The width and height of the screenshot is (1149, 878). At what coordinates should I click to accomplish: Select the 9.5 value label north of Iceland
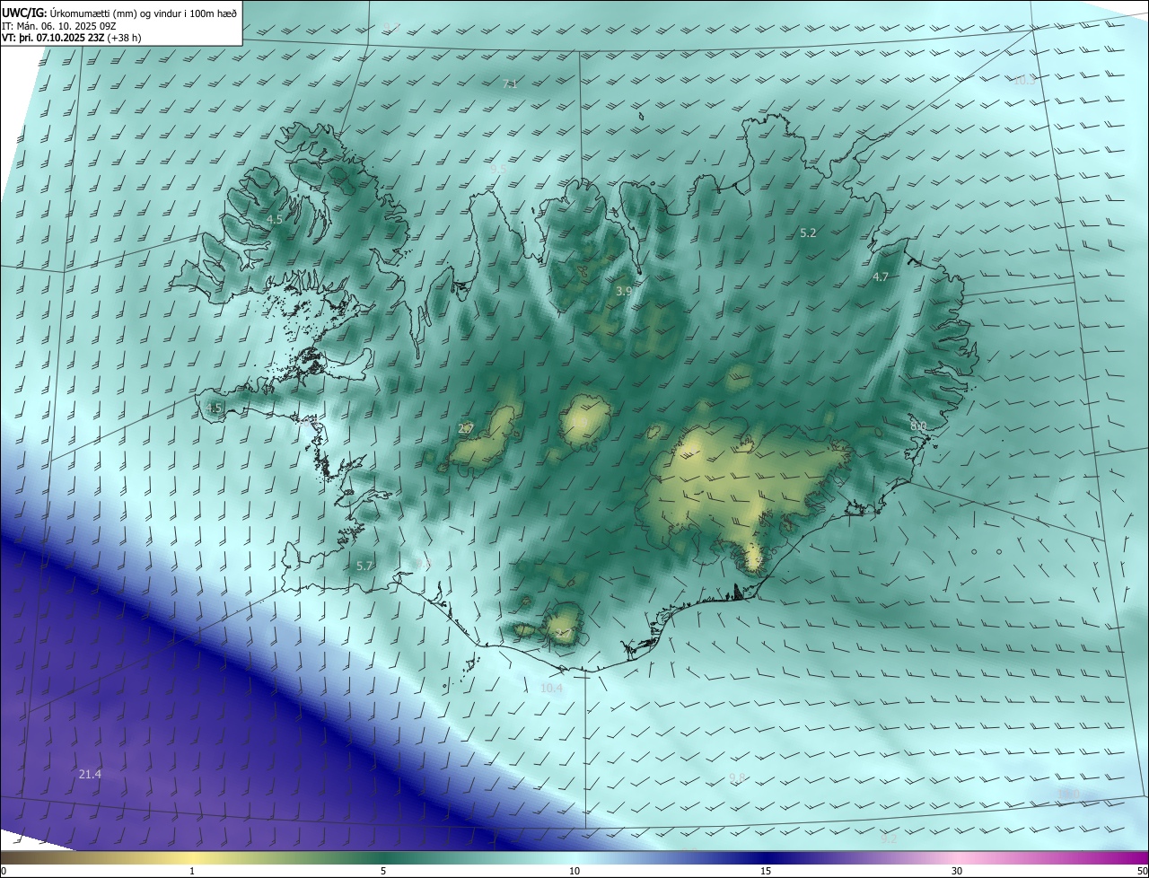[498, 168]
